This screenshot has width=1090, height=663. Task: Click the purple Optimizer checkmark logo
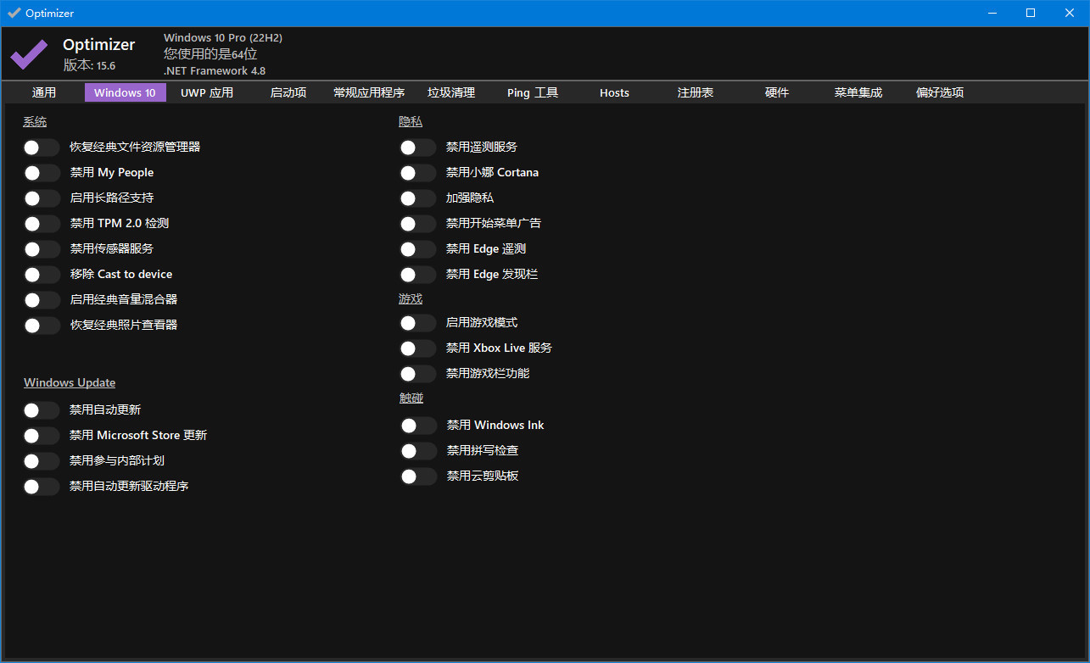pyautogui.click(x=29, y=54)
